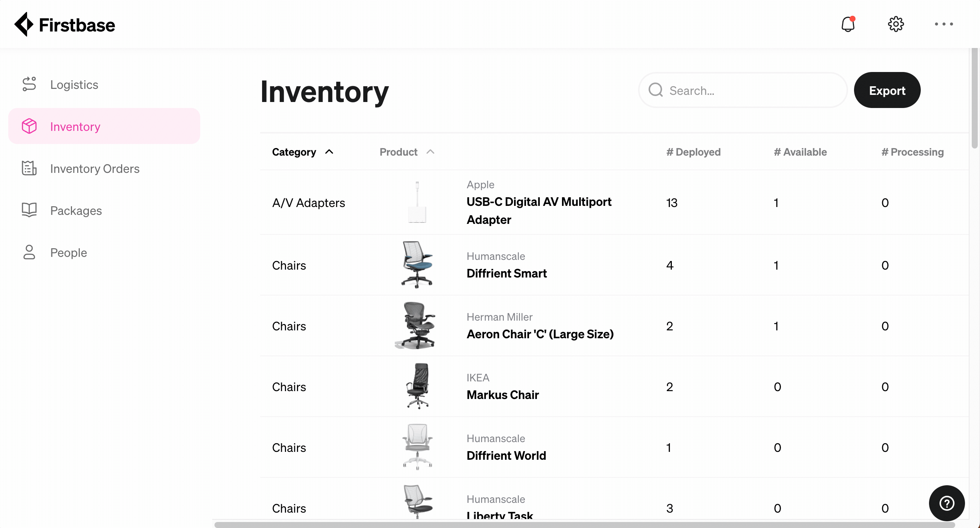Click the Inventory box icon
The image size is (980, 528).
29,126
